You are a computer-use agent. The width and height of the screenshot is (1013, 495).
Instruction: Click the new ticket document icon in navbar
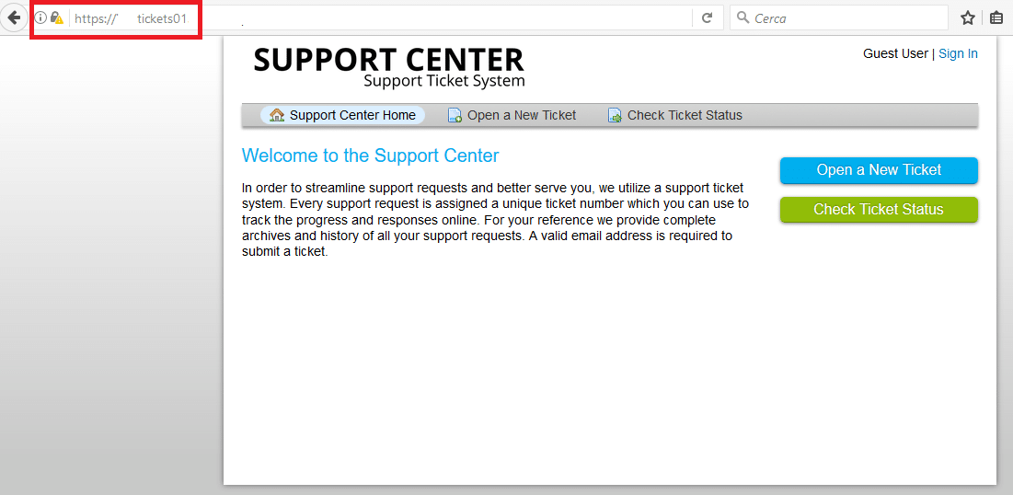click(x=455, y=116)
